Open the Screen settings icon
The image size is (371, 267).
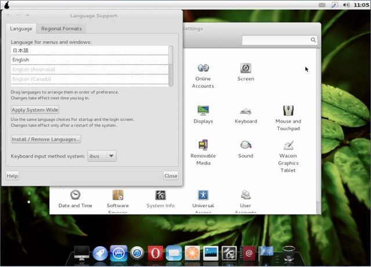click(x=245, y=68)
